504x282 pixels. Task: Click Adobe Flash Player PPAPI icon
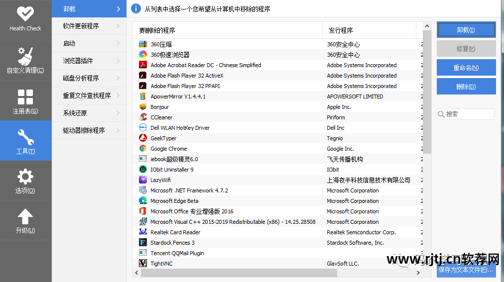143,86
